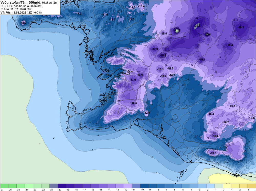Click the -21 gray-blue legend swatch
Screen dimensions: 256x191
[54, 186]
